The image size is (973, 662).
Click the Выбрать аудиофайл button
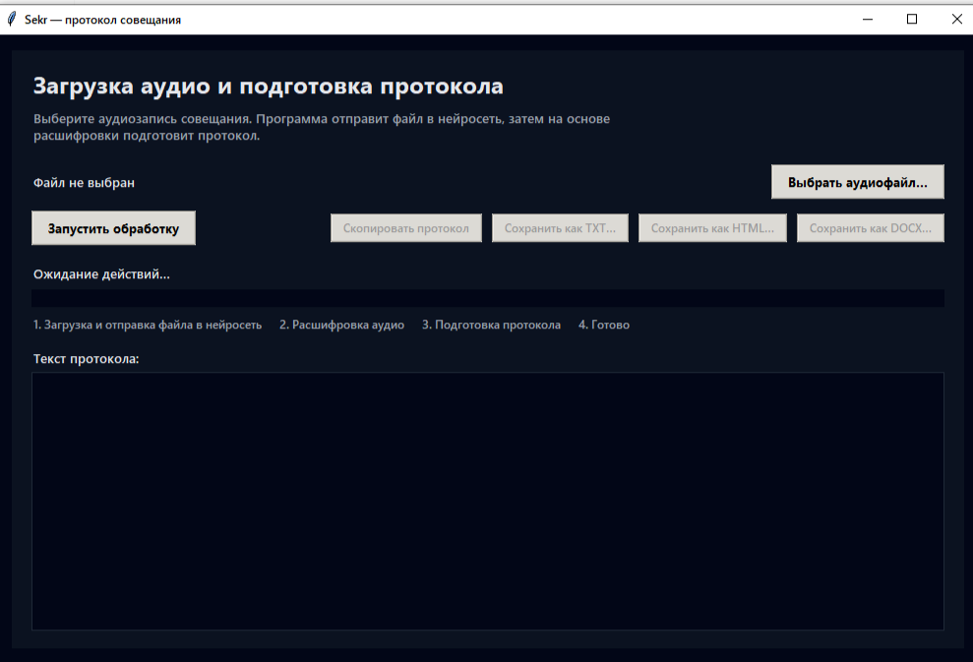coord(859,181)
